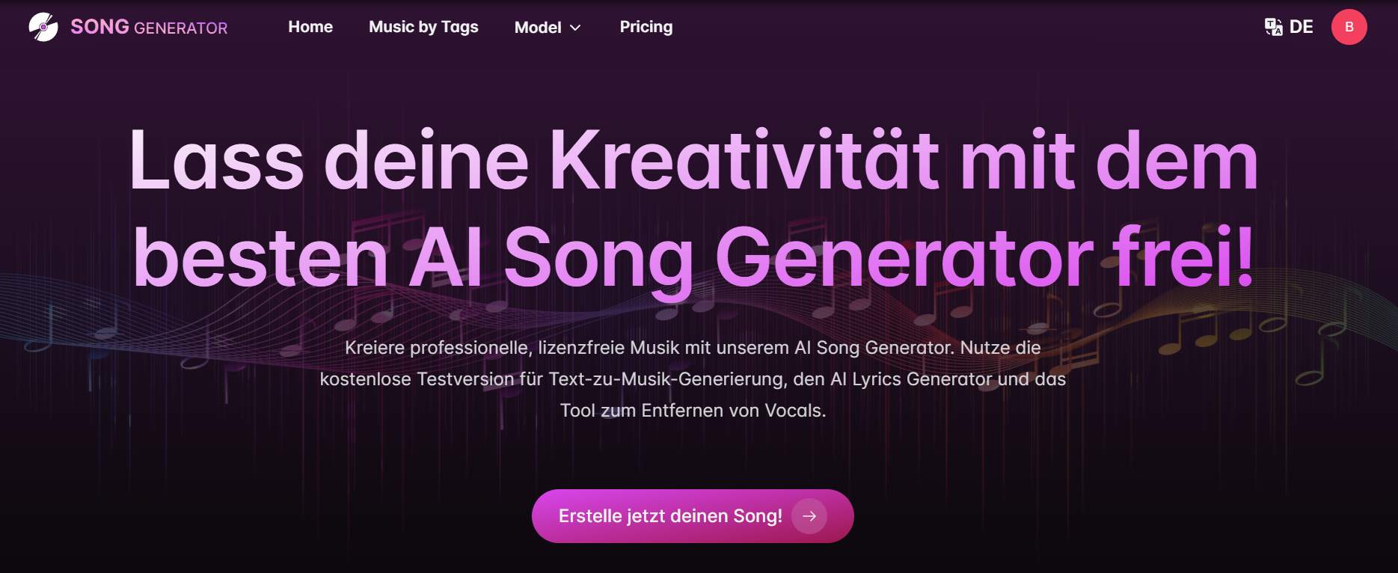Open the Music by Tags page

(x=423, y=27)
